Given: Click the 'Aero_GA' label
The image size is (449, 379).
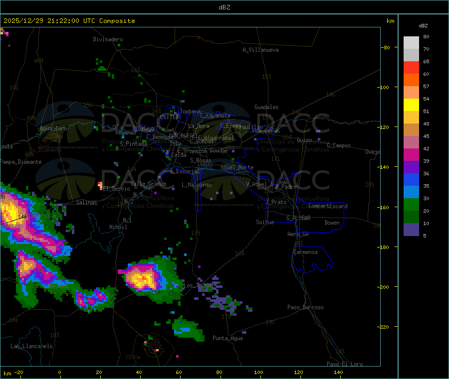Looking at the screenshot, I should (298, 234).
